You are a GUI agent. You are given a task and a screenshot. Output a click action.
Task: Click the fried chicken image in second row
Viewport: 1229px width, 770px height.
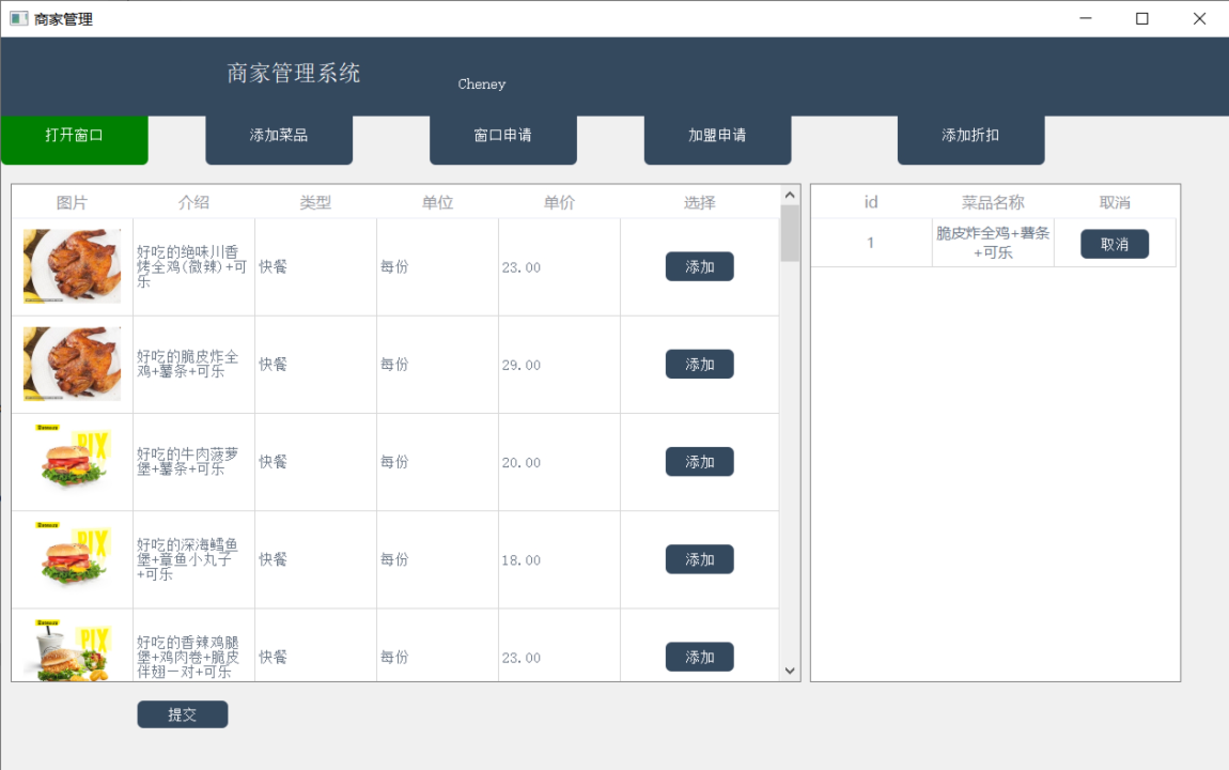[x=72, y=364]
